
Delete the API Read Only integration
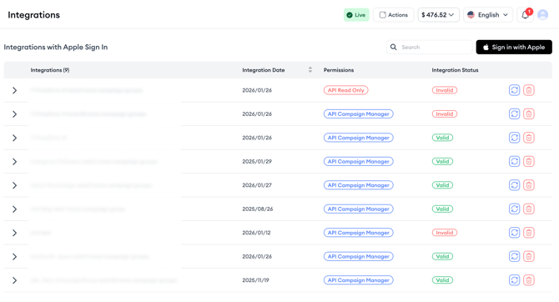point(529,90)
